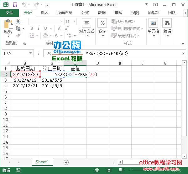Expand the Paste options dropdown arrow
Image resolution: width=188 pixels, height=174 pixels.
pyautogui.click(x=8, y=36)
